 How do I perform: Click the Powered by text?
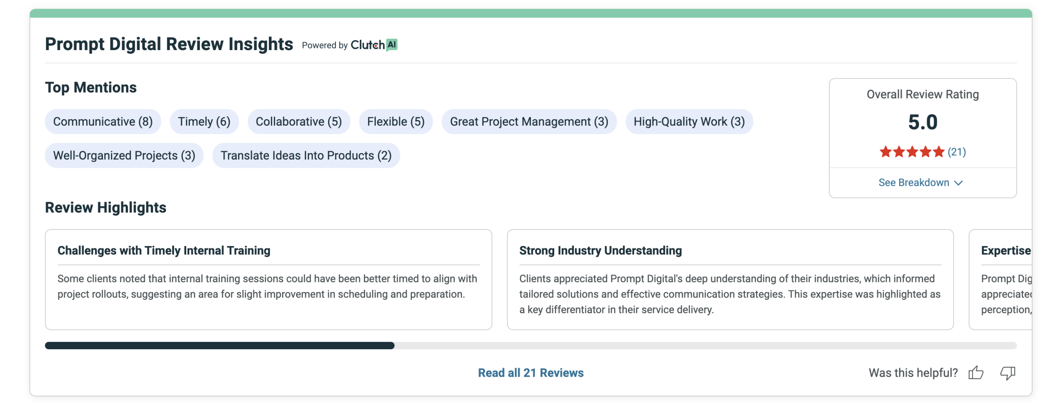(324, 45)
